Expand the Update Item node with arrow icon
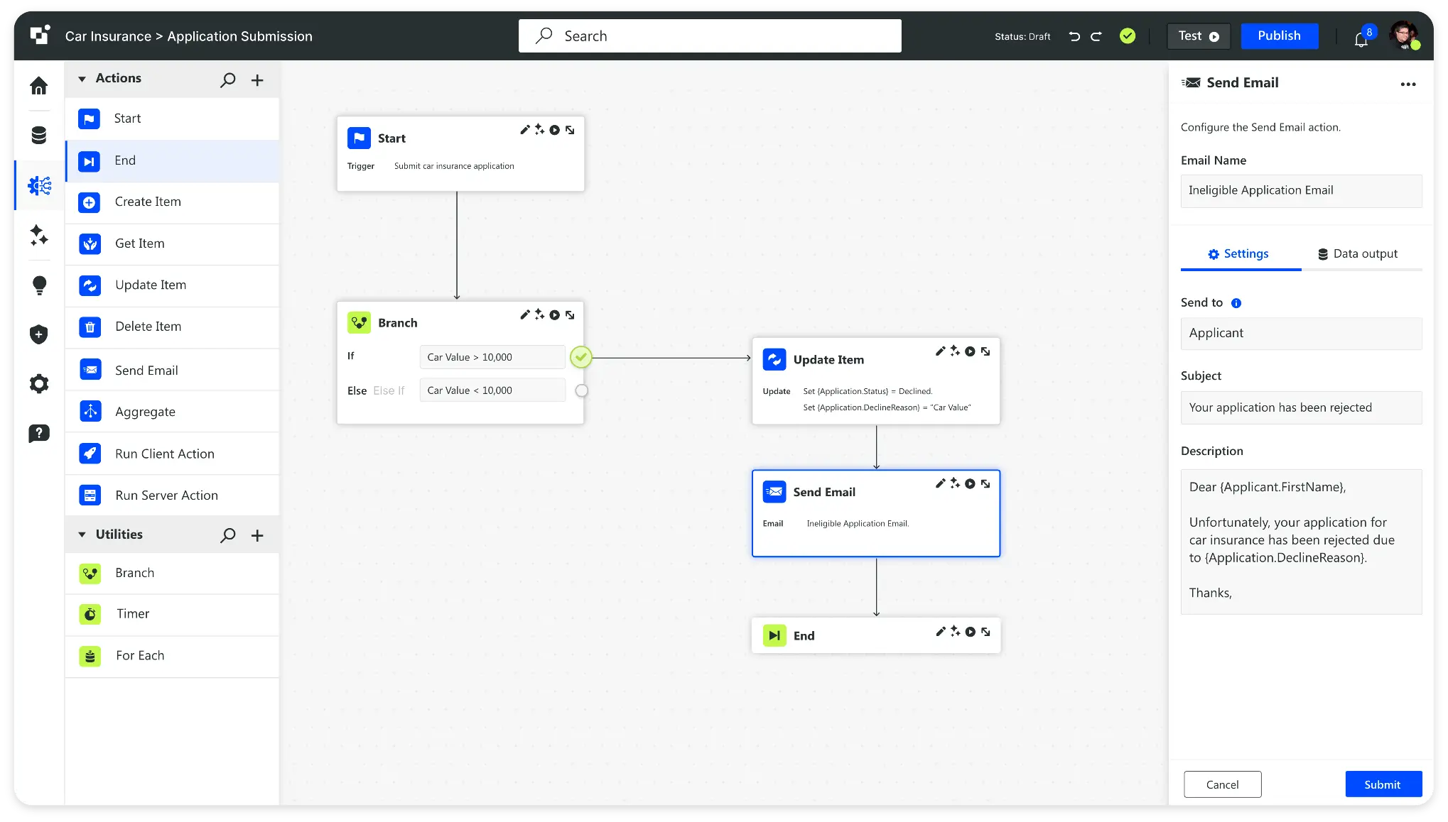 (x=985, y=351)
